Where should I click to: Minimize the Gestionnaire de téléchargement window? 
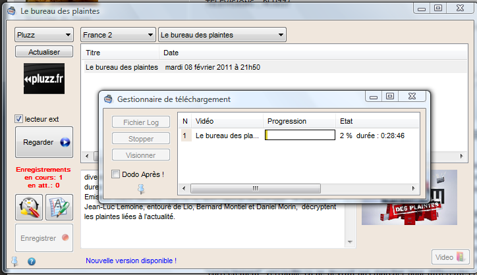pyautogui.click(x=374, y=97)
